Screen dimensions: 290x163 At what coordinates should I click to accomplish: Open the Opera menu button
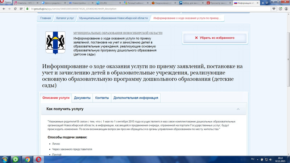tap(6, 3)
